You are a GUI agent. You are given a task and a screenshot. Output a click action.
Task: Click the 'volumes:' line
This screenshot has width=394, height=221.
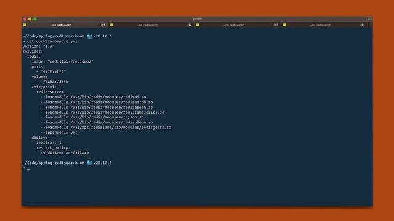41,77
